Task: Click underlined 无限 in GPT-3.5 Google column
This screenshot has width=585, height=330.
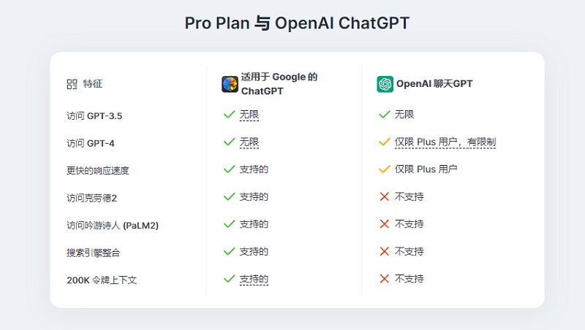Action: click(x=249, y=115)
